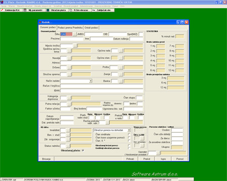Viewport: 227px width, 181px height.
Task: Click the Ispis button
Action: [163, 159]
